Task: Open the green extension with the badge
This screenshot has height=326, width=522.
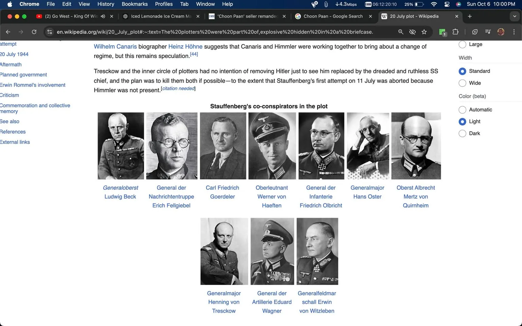Action: 442,32
